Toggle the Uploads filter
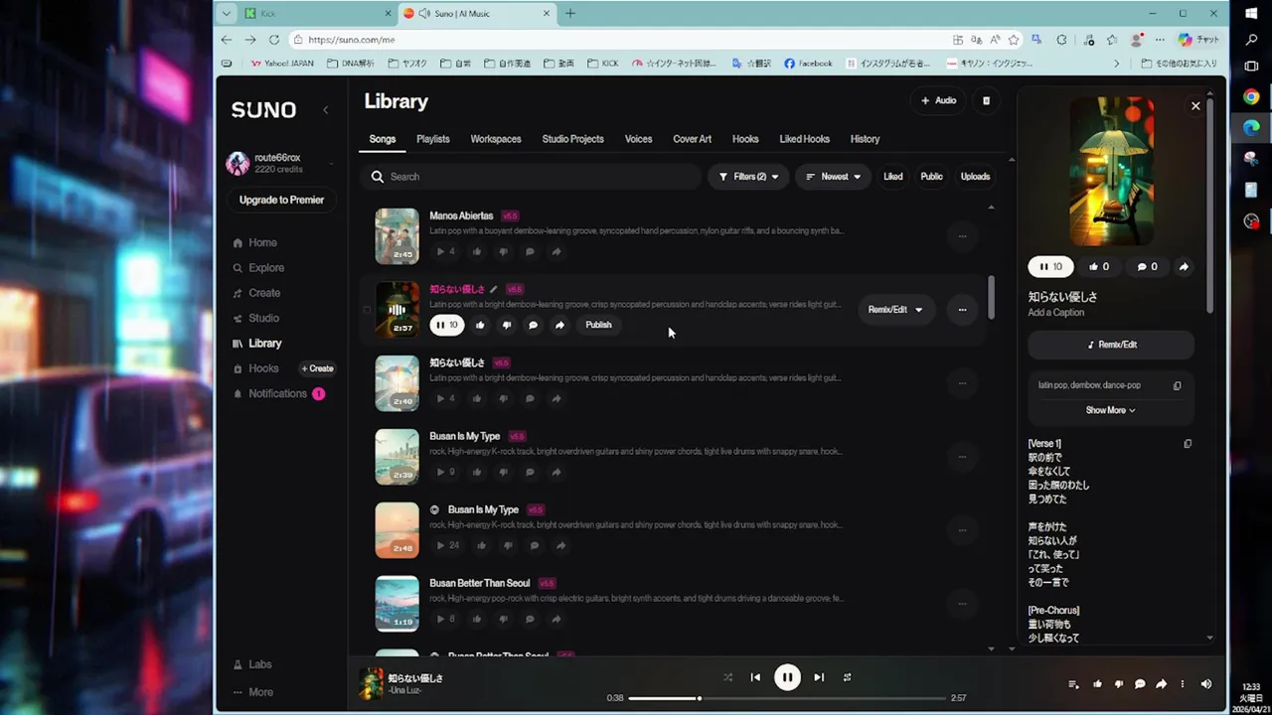 coord(975,177)
